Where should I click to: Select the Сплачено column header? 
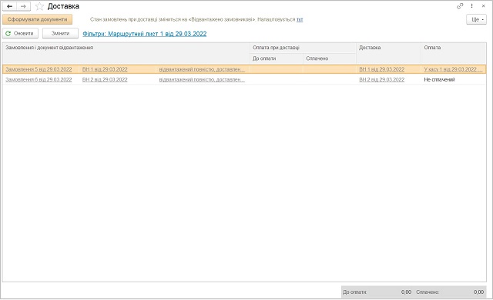(x=330, y=58)
